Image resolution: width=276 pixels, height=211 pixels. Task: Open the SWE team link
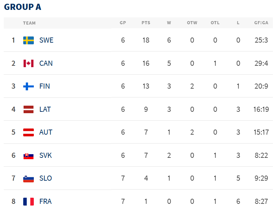tap(46, 40)
